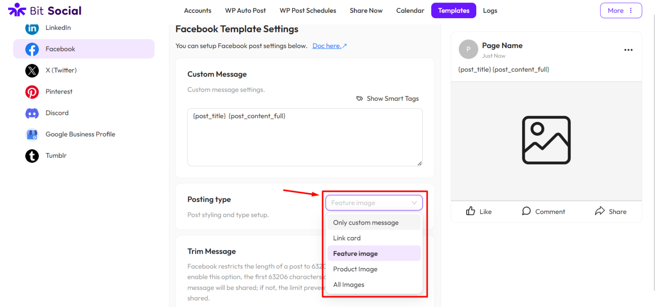655x307 pixels.
Task: Click the Comment bubble icon
Action: pyautogui.click(x=526, y=211)
